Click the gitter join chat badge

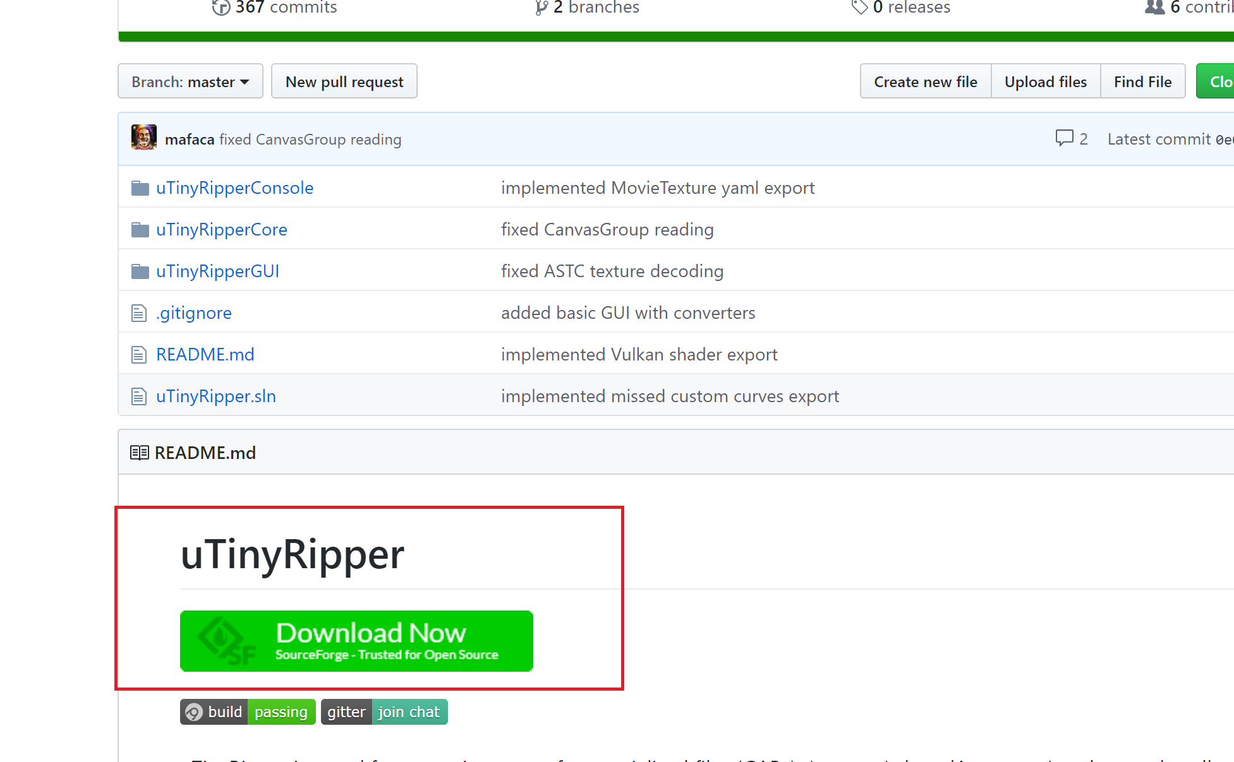pos(384,712)
